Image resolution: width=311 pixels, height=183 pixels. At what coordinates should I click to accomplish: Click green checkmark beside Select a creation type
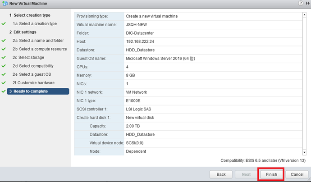pyautogui.click(x=4, y=24)
